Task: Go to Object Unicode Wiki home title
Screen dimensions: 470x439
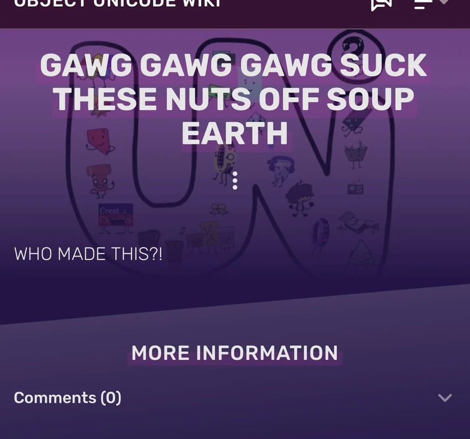Action: [x=118, y=4]
